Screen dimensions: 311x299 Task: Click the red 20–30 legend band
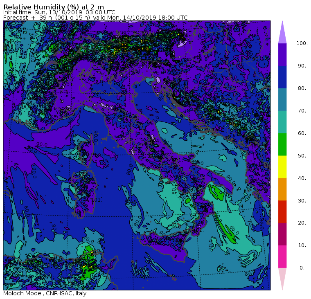(282, 212)
